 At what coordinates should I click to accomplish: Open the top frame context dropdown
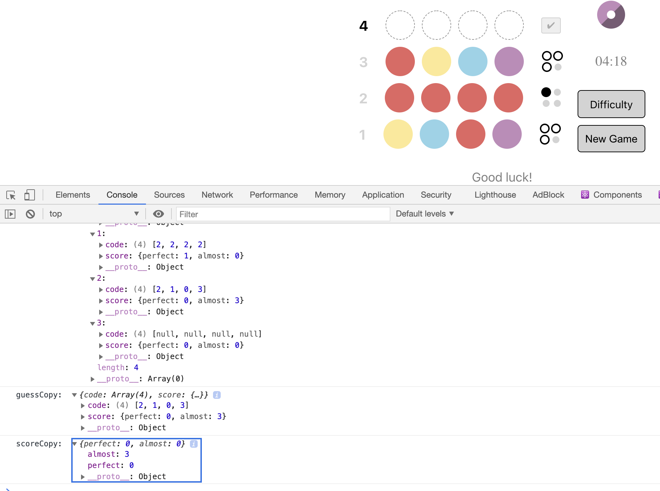pos(94,214)
